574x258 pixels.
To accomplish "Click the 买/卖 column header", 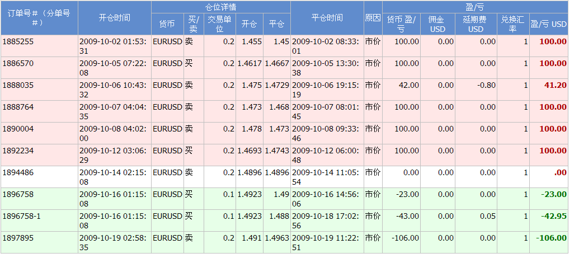I will (x=193, y=25).
